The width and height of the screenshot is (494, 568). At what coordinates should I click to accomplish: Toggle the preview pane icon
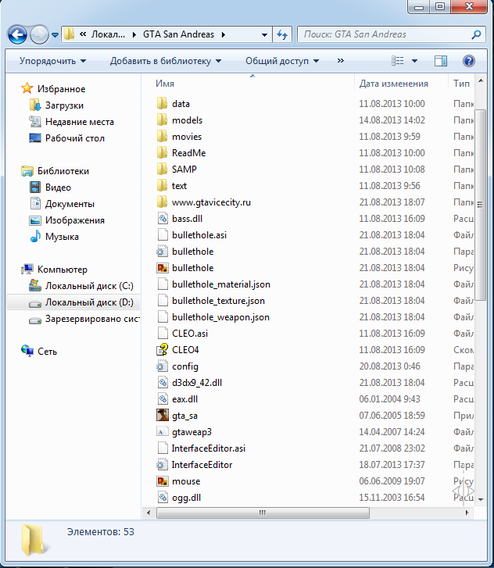440,61
